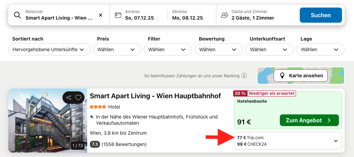Open the ranking info circle icon

pyautogui.click(x=244, y=76)
